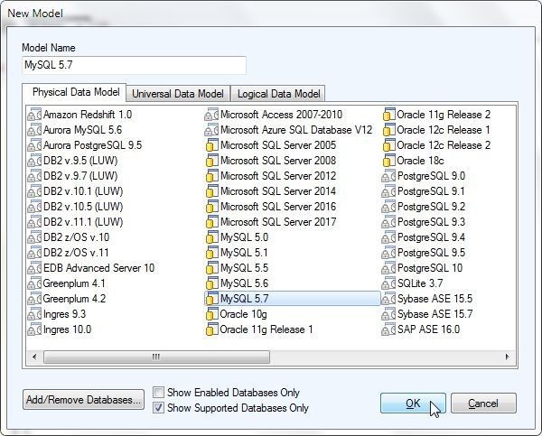The width and height of the screenshot is (542, 436).
Task: Select Oracle 12c Release 1 entry
Action: pyautogui.click(x=437, y=130)
